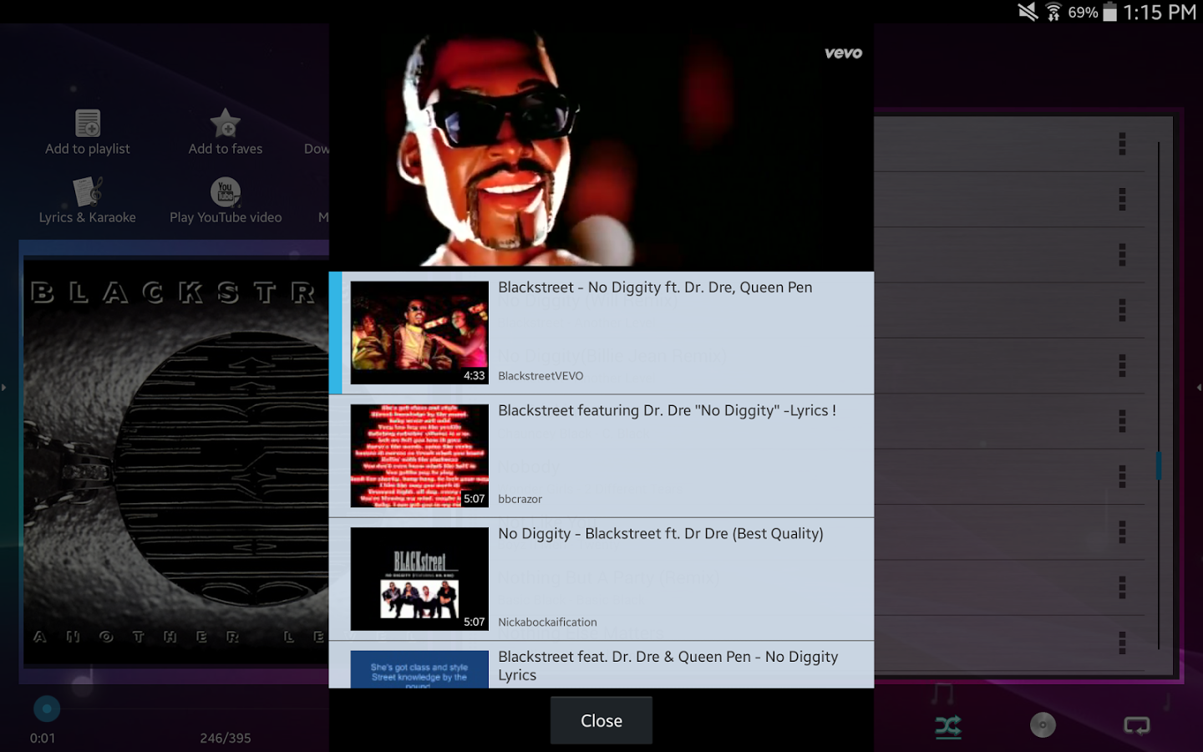This screenshot has height=752, width=1203.
Task: Open the last track's three-dot menu
Action: [x=1122, y=643]
